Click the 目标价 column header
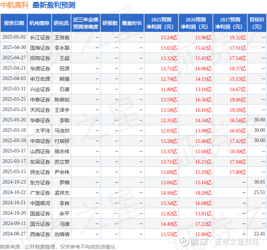This screenshot has height=250, width=267. 257,23
